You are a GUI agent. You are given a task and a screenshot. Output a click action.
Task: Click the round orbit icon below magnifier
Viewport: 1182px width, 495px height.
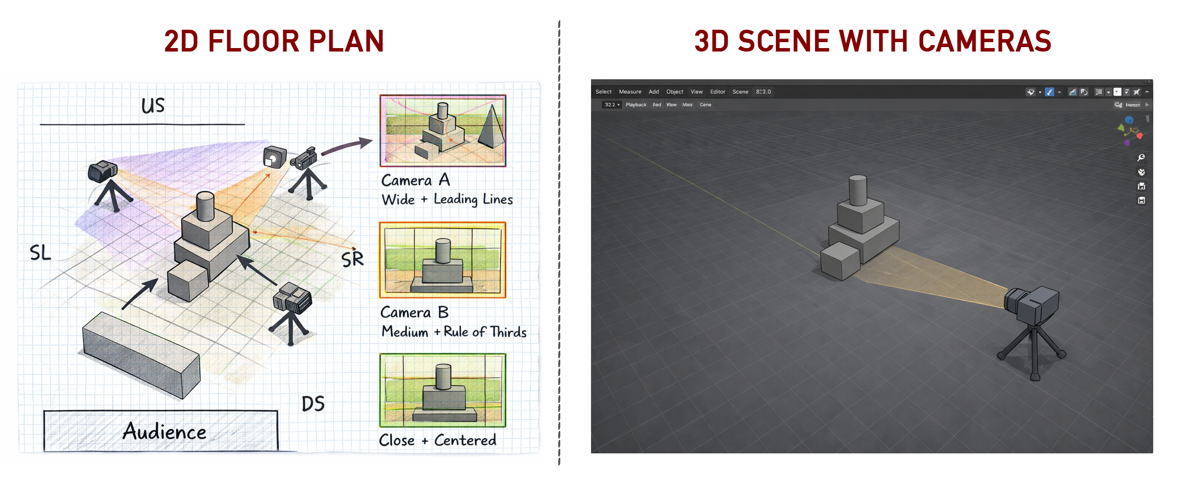click(1141, 172)
